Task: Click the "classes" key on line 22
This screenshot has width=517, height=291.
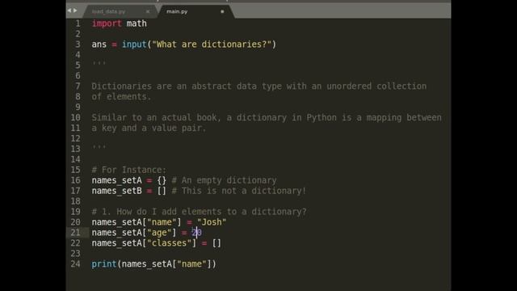Action: tap(169, 243)
